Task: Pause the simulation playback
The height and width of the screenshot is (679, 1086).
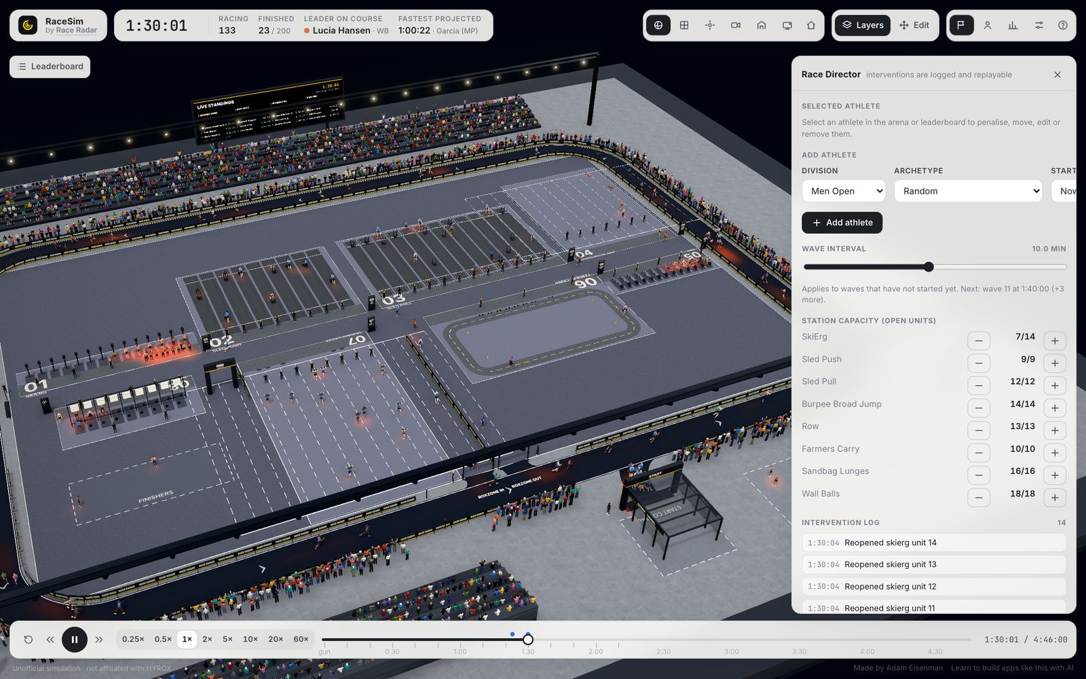Action: 75,640
